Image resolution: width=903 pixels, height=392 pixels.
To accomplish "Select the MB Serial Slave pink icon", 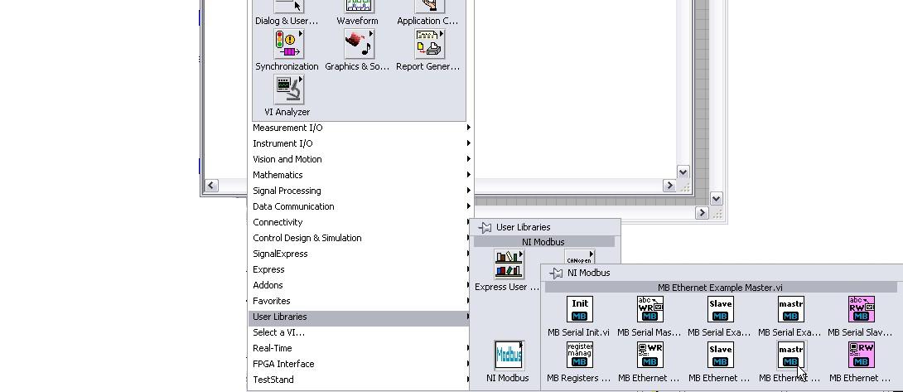I will [861, 309].
